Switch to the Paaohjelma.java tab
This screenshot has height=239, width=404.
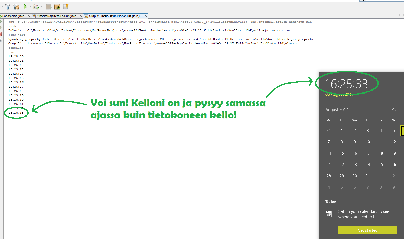point(13,16)
